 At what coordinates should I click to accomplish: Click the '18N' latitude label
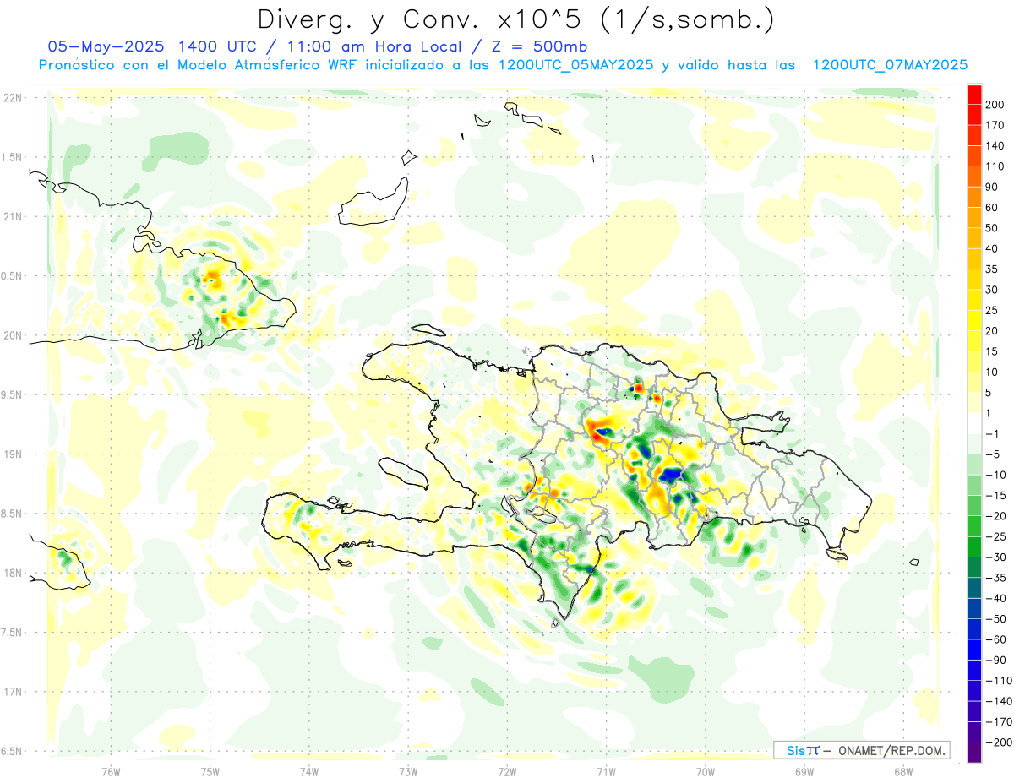click(13, 574)
